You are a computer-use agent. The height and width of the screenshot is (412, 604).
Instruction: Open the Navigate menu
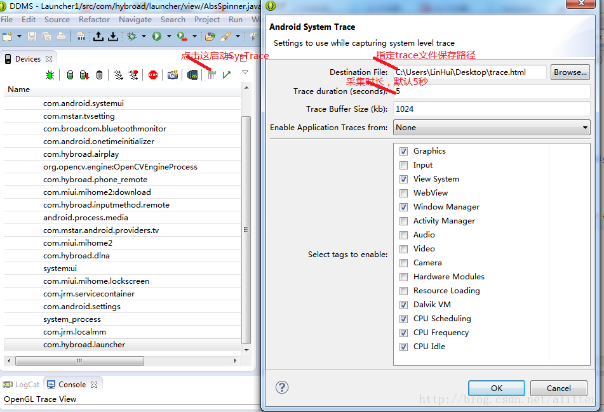tap(135, 19)
